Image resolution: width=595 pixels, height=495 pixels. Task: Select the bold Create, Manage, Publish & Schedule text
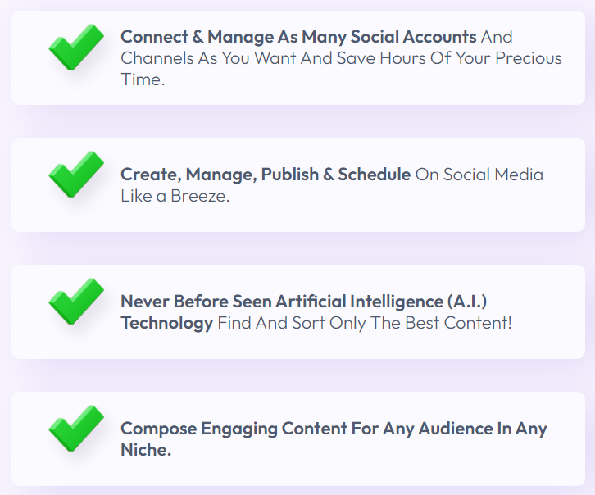pos(266,175)
